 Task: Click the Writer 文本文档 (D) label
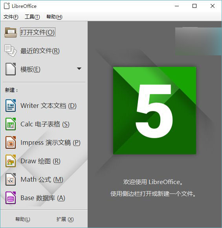[48, 106]
